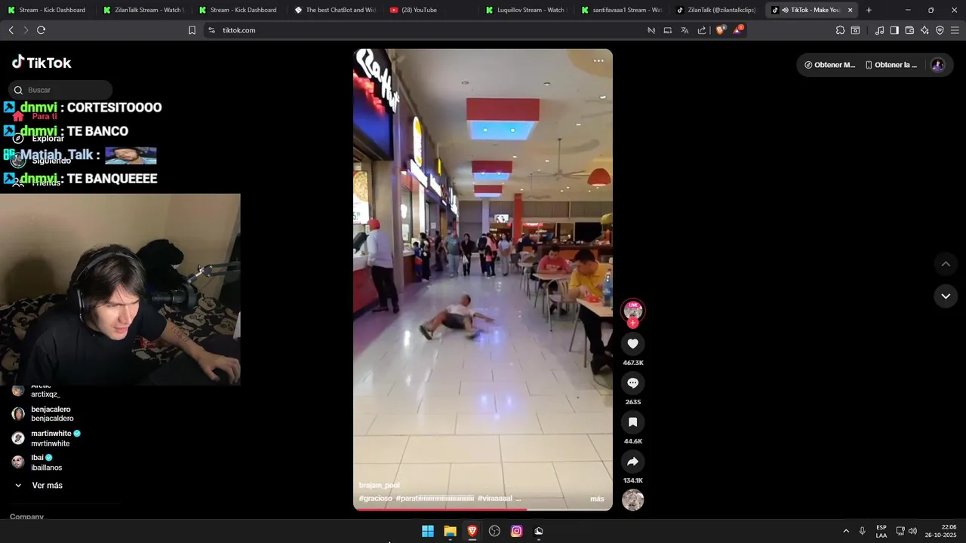Open the browser hamburger menu
The width and height of the screenshot is (966, 543).
pyautogui.click(x=955, y=30)
